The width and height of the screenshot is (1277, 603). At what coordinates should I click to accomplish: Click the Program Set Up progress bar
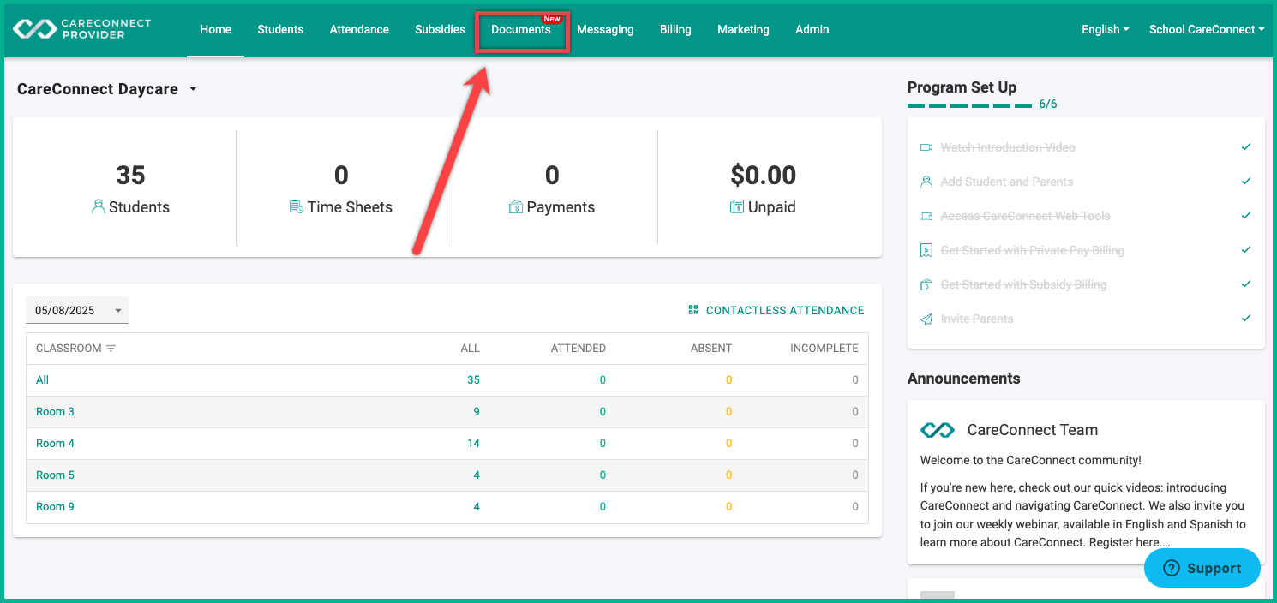click(x=969, y=106)
